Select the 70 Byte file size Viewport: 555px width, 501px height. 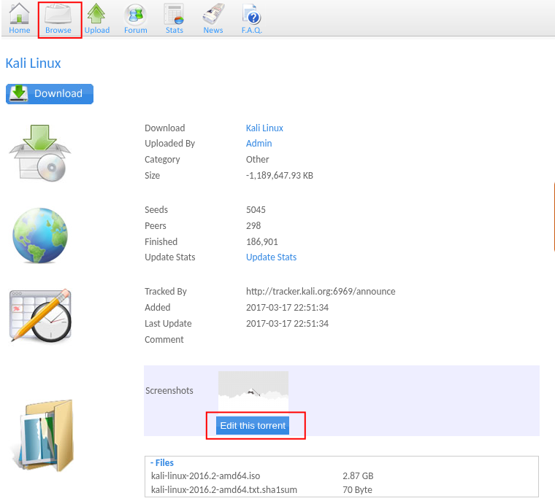tap(357, 489)
